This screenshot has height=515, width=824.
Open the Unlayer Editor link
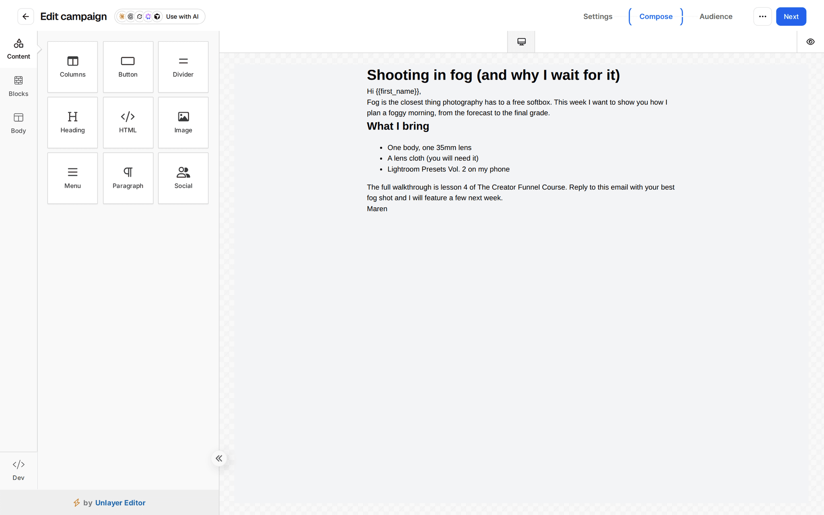tap(120, 503)
